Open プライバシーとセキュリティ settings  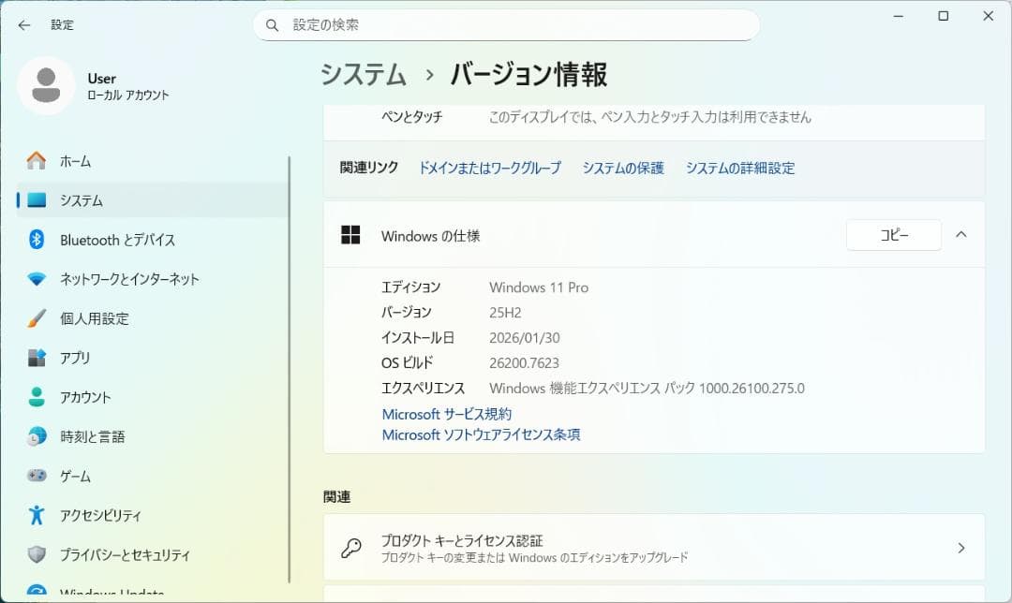[153, 554]
